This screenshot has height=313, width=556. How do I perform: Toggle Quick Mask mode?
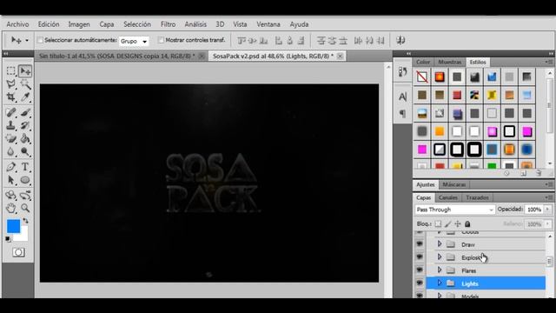18,253
